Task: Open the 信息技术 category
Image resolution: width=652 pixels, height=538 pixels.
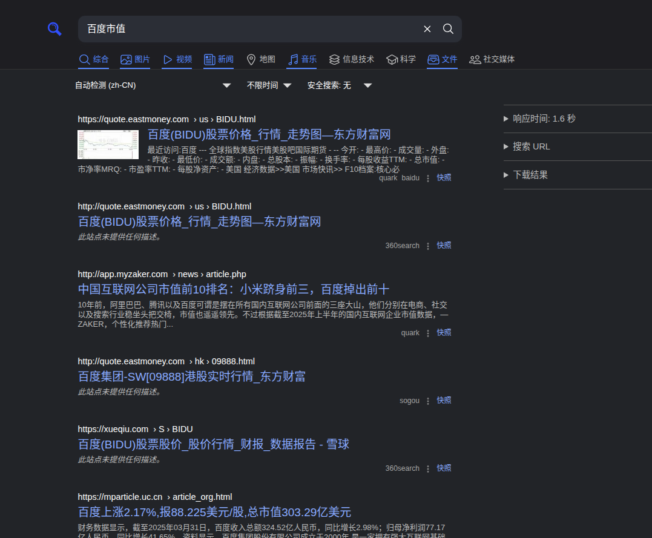Action: [352, 59]
